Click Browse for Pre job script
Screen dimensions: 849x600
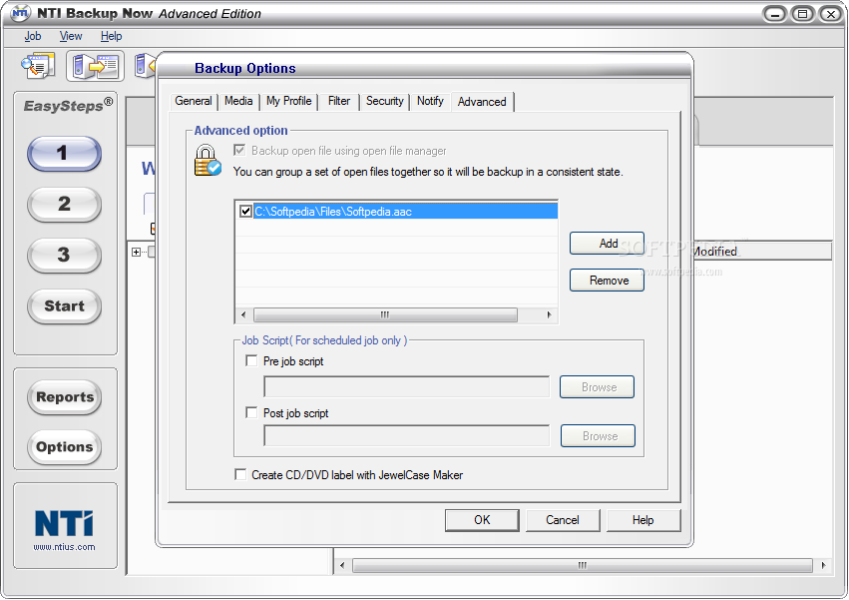(598, 387)
